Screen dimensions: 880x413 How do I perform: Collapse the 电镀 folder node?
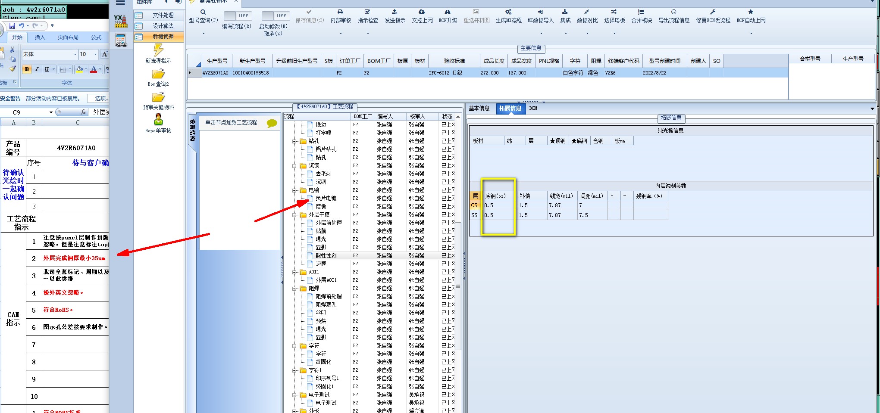pos(295,190)
